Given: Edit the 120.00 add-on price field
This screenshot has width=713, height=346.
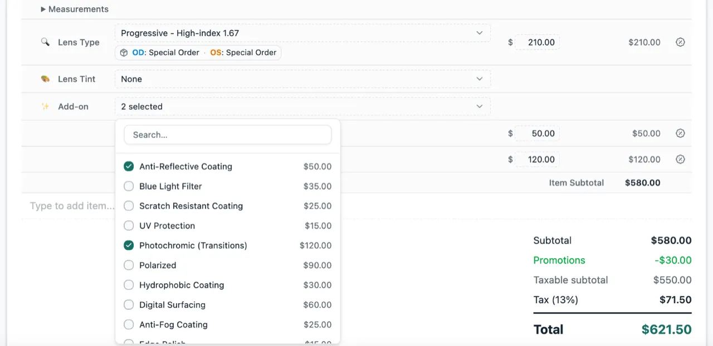Looking at the screenshot, I should 537,160.
